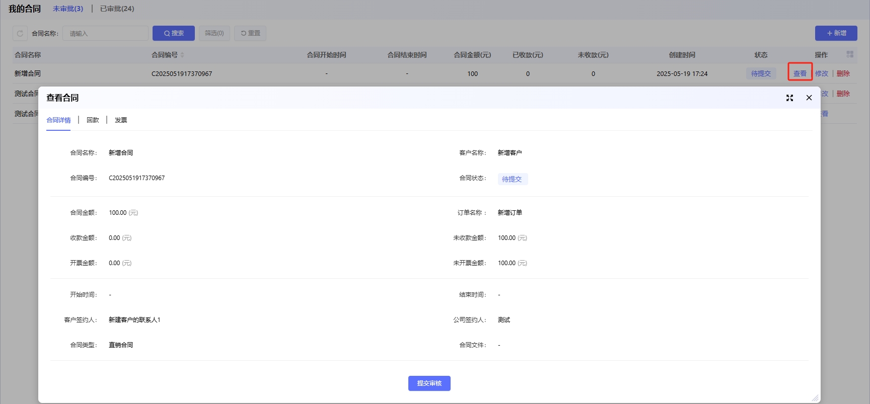Click the refresh icon beside contract name
The width and height of the screenshot is (870, 404).
[20, 33]
